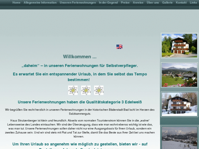Screen dimensions: 199x149
Task: Open the Anreise menu item
Action: pos(138,2)
